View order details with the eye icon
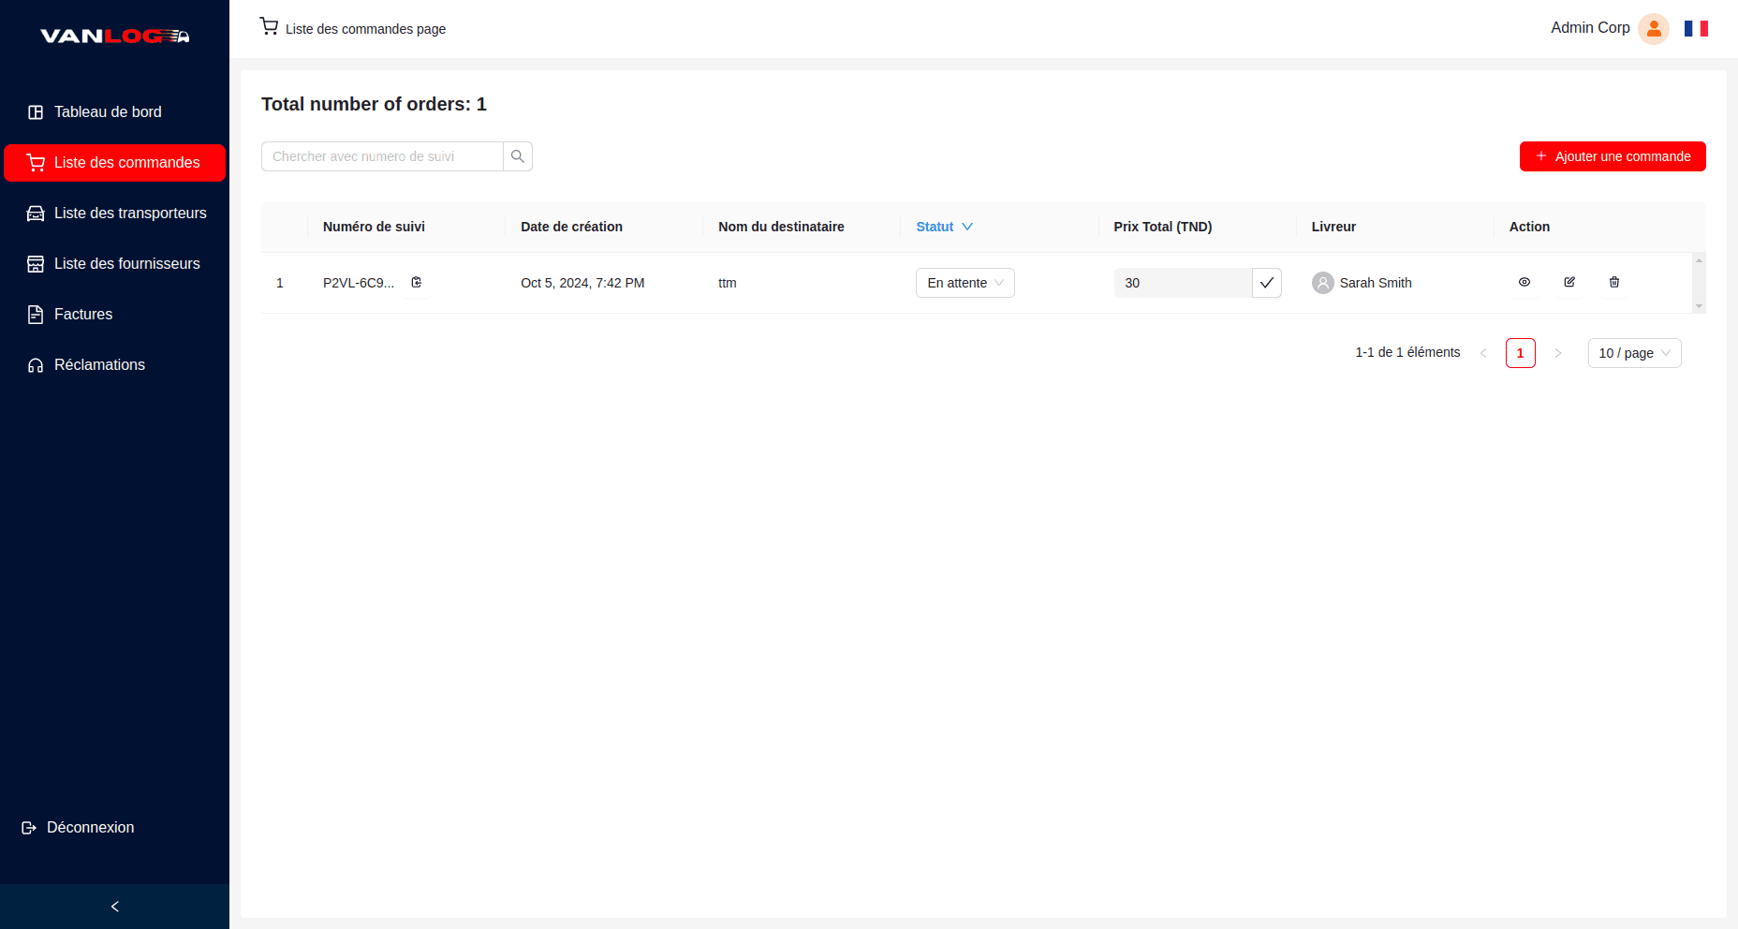Screen dimensions: 1738x929 (1524, 282)
